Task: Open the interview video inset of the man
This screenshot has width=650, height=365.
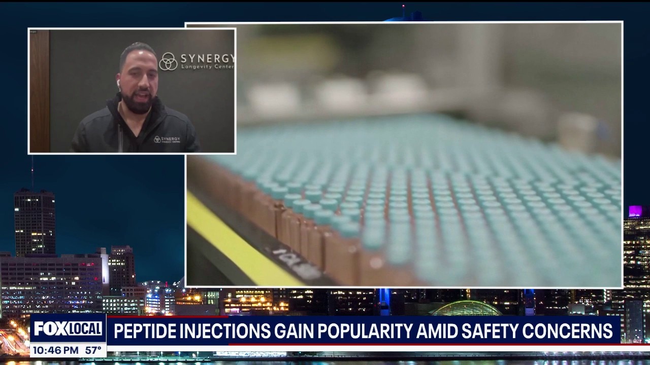Action: coord(132,91)
